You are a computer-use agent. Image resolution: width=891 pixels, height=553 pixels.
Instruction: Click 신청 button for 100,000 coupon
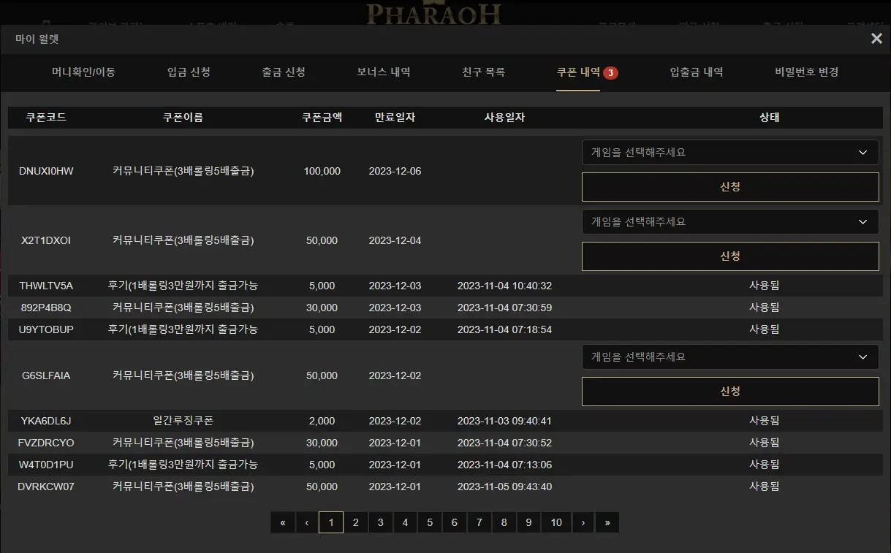[730, 187]
